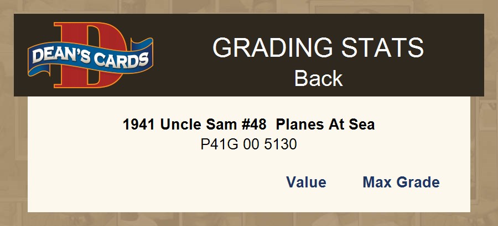Sort by the Value column header

(x=306, y=182)
